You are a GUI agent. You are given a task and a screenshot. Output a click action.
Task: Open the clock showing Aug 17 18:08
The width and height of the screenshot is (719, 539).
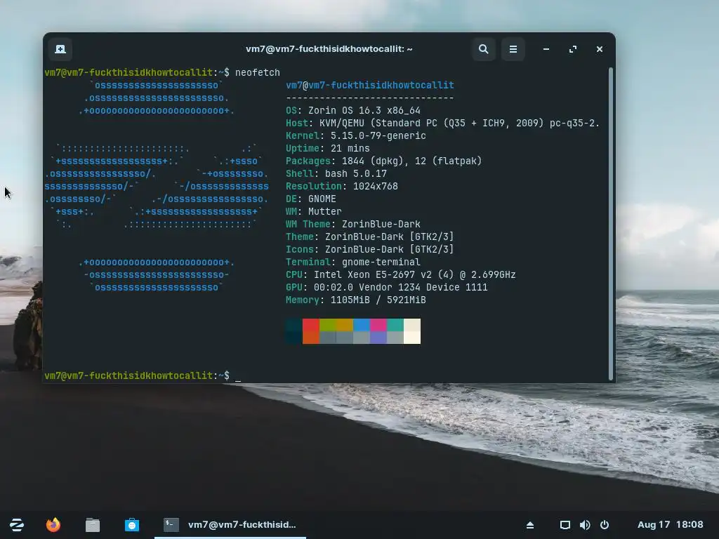click(x=670, y=525)
